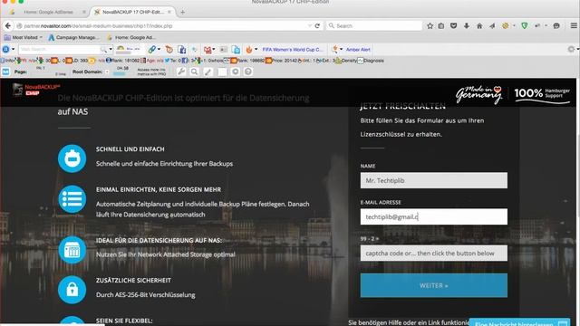580x326 pixels.
Task: Click the NAS storage icon
Action: pyautogui.click(x=72, y=250)
